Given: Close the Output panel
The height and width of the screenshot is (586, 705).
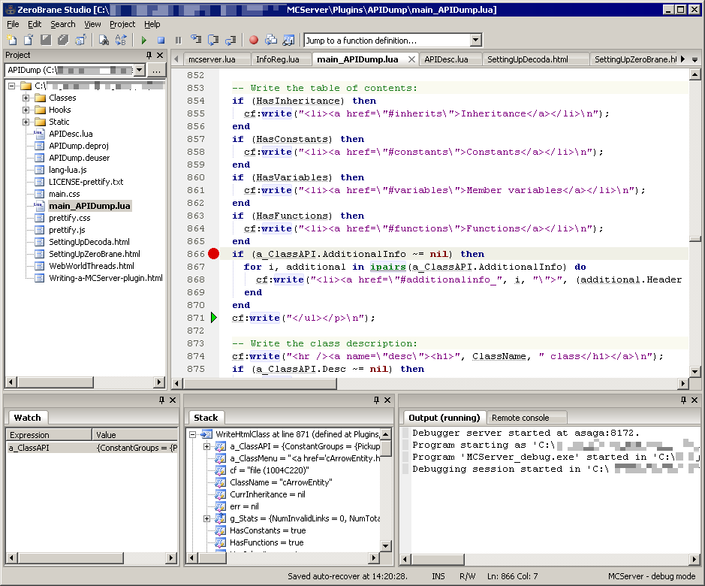Looking at the screenshot, I should (x=694, y=400).
